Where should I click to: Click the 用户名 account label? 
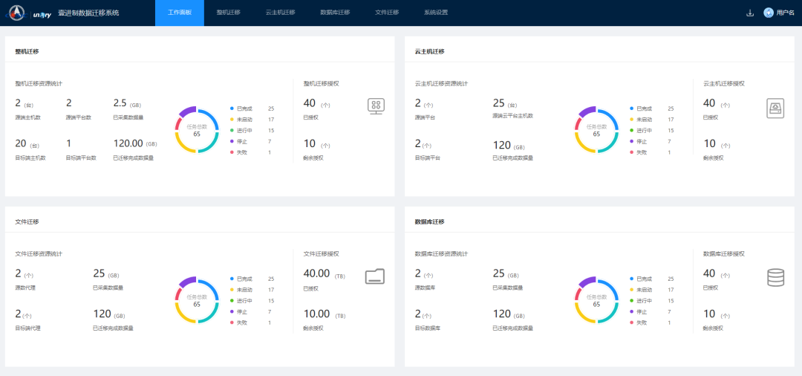[785, 13]
